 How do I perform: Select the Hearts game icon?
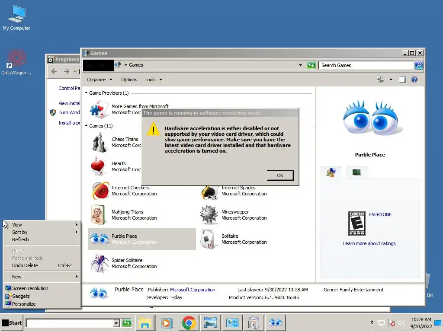[x=98, y=166]
